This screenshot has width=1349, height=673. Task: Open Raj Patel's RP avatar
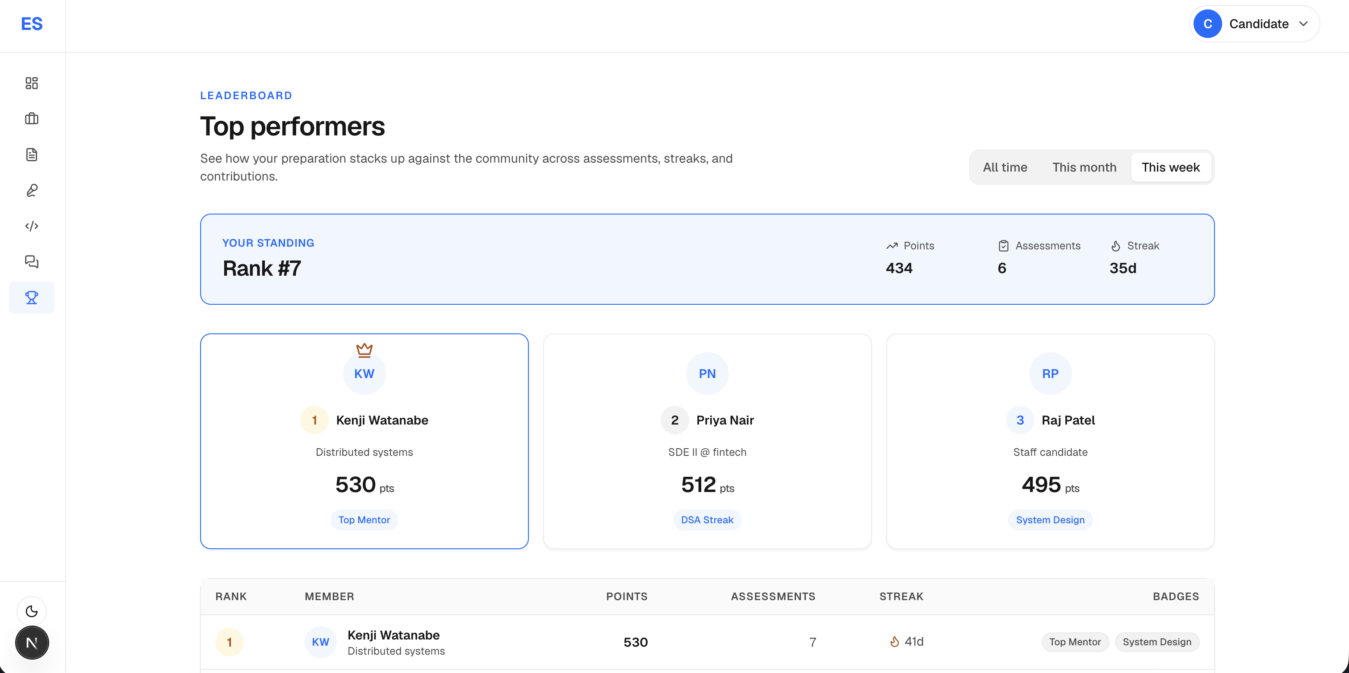(1050, 374)
